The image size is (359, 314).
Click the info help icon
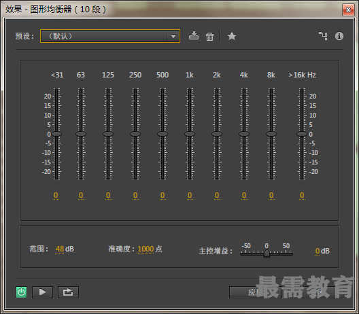click(x=339, y=36)
